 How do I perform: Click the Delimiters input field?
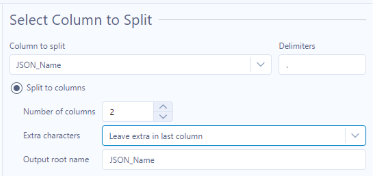pos(322,65)
